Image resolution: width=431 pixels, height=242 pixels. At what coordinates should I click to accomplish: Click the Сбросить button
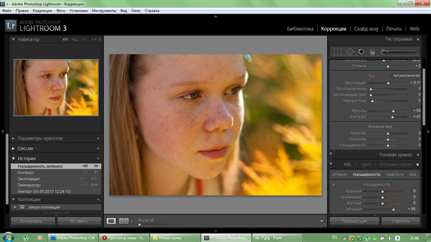pyautogui.click(x=401, y=221)
